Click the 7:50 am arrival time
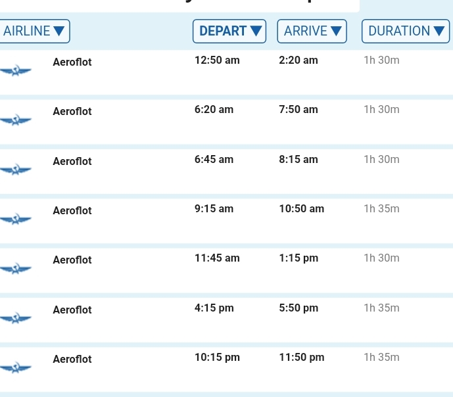The width and height of the screenshot is (453, 397). [x=298, y=110]
